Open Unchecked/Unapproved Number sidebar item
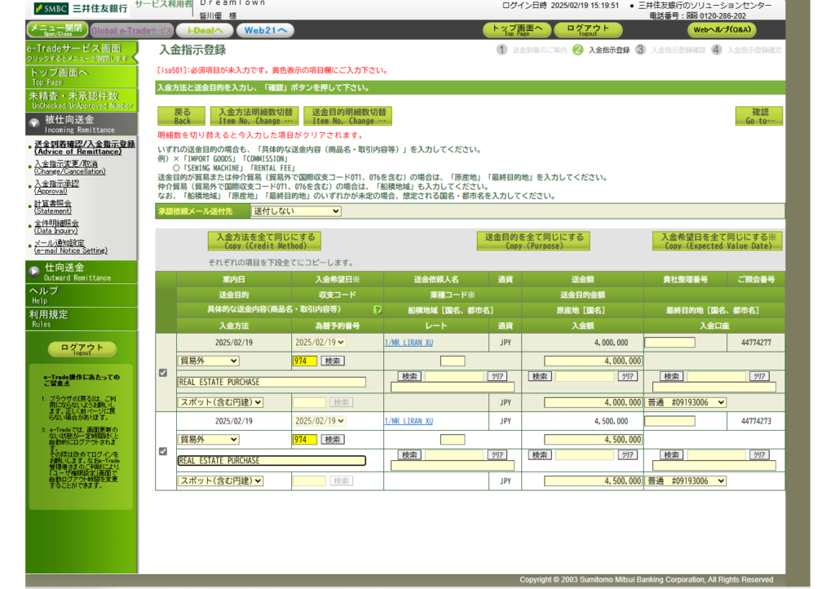 click(x=82, y=100)
